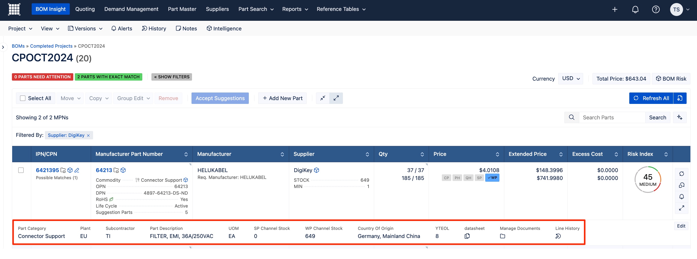The height and width of the screenshot is (259, 697).
Task: Toggle the QH price tag
Action: (x=468, y=178)
